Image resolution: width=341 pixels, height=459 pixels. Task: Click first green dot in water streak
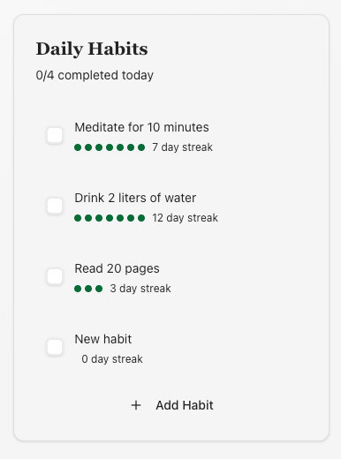(x=78, y=218)
